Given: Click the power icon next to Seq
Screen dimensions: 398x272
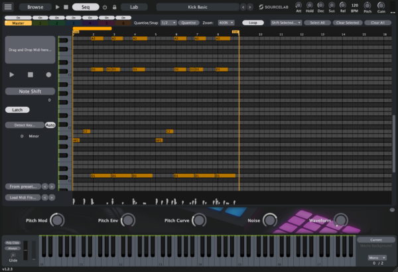Looking at the screenshot, I should tap(105, 7).
